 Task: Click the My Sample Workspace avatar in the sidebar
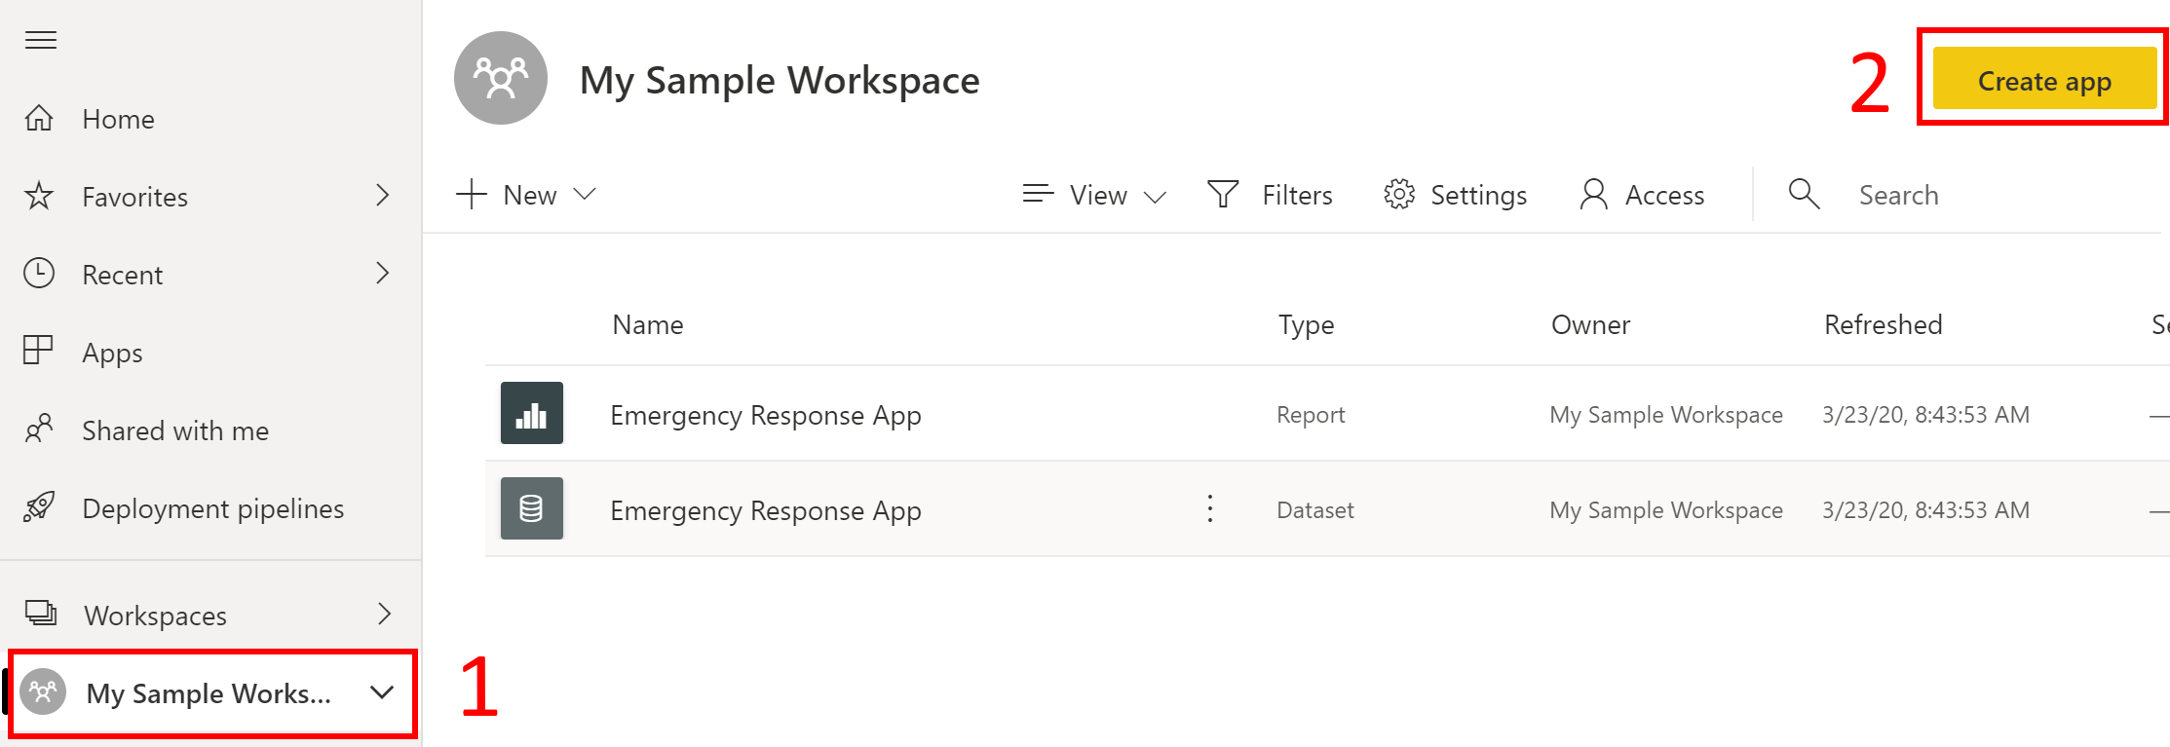click(x=43, y=692)
